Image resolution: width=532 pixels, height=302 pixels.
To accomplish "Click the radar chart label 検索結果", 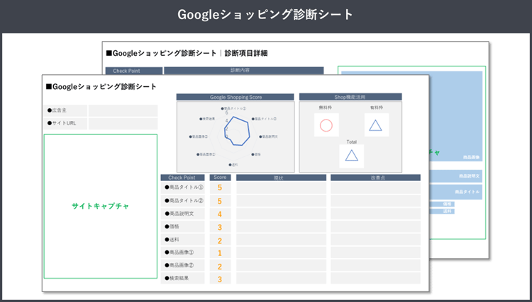I will coord(207,119).
